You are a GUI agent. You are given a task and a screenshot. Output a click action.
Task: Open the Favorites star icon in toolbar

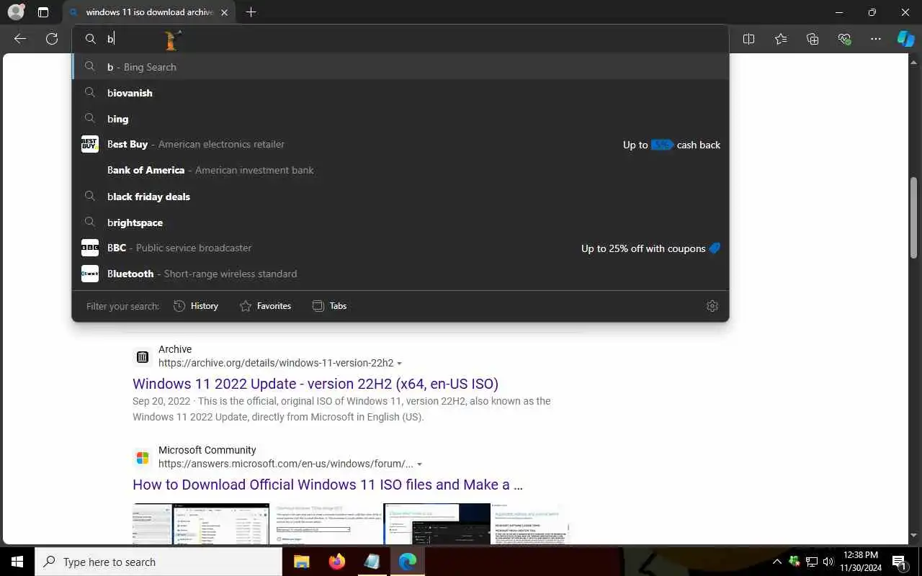point(781,39)
